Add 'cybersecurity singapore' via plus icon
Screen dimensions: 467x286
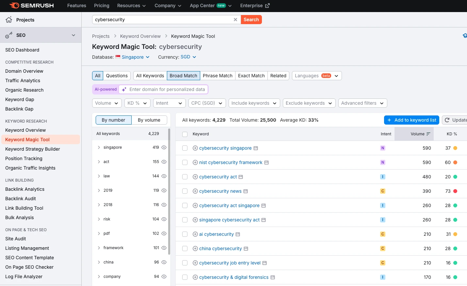coord(195,148)
